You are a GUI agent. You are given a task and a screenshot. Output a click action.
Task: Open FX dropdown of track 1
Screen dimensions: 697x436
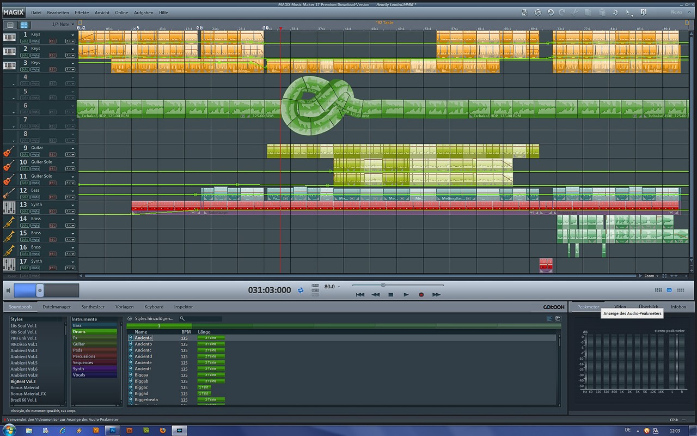[70, 41]
